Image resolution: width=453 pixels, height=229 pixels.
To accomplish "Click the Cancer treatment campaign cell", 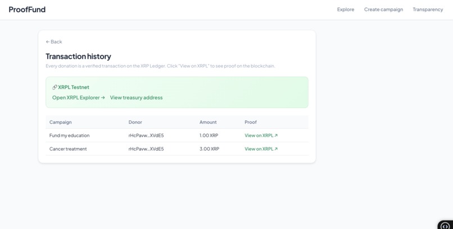I will [68, 149].
